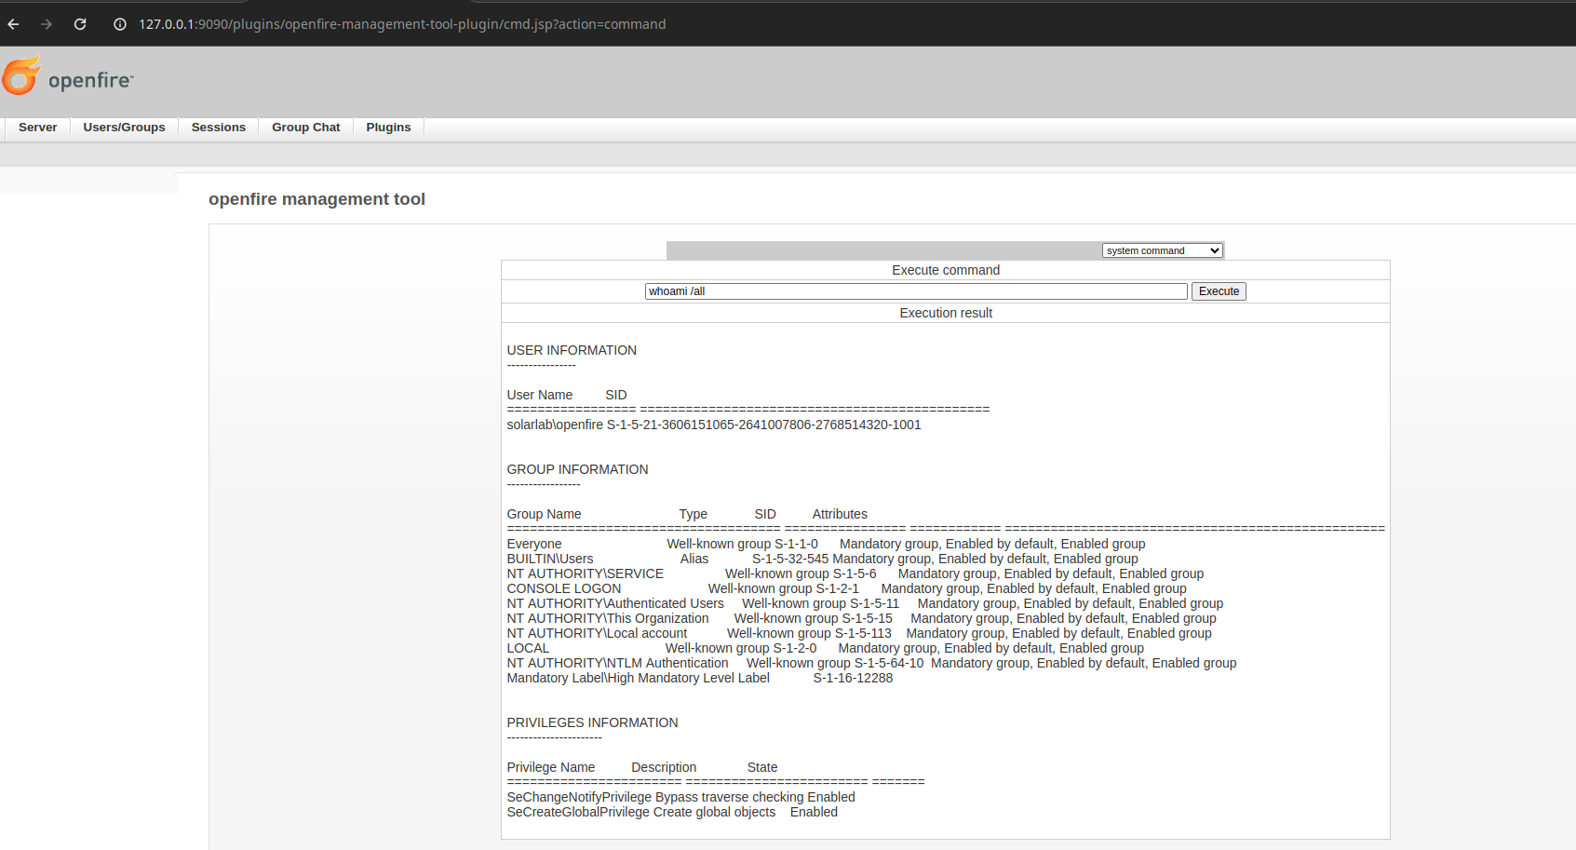
Task: Click the 'CONSOLE LOGON' group row
Action: point(846,588)
